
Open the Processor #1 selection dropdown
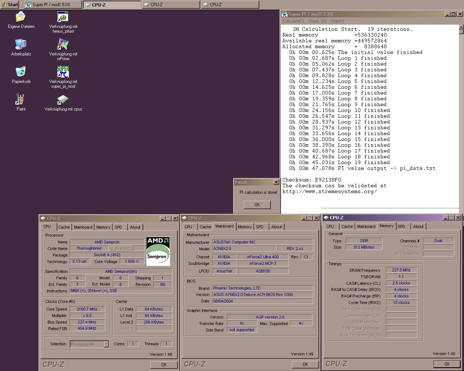(89, 344)
